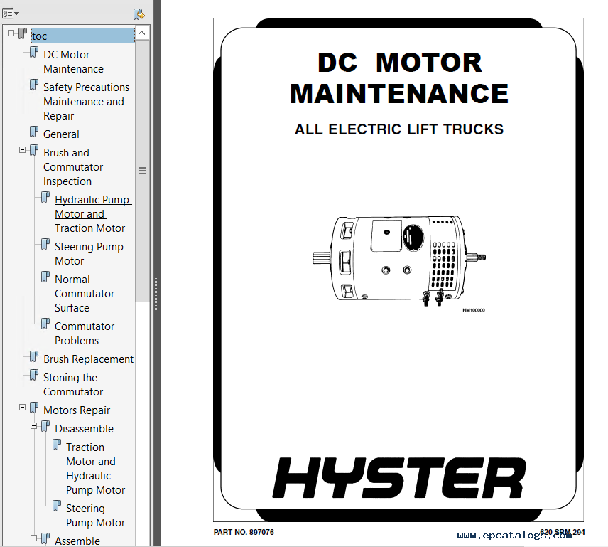Go to the General bookmark

[61, 134]
